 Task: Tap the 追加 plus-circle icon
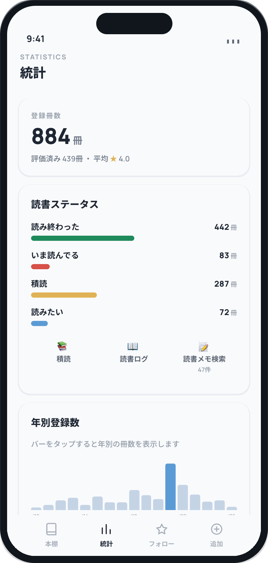click(216, 529)
